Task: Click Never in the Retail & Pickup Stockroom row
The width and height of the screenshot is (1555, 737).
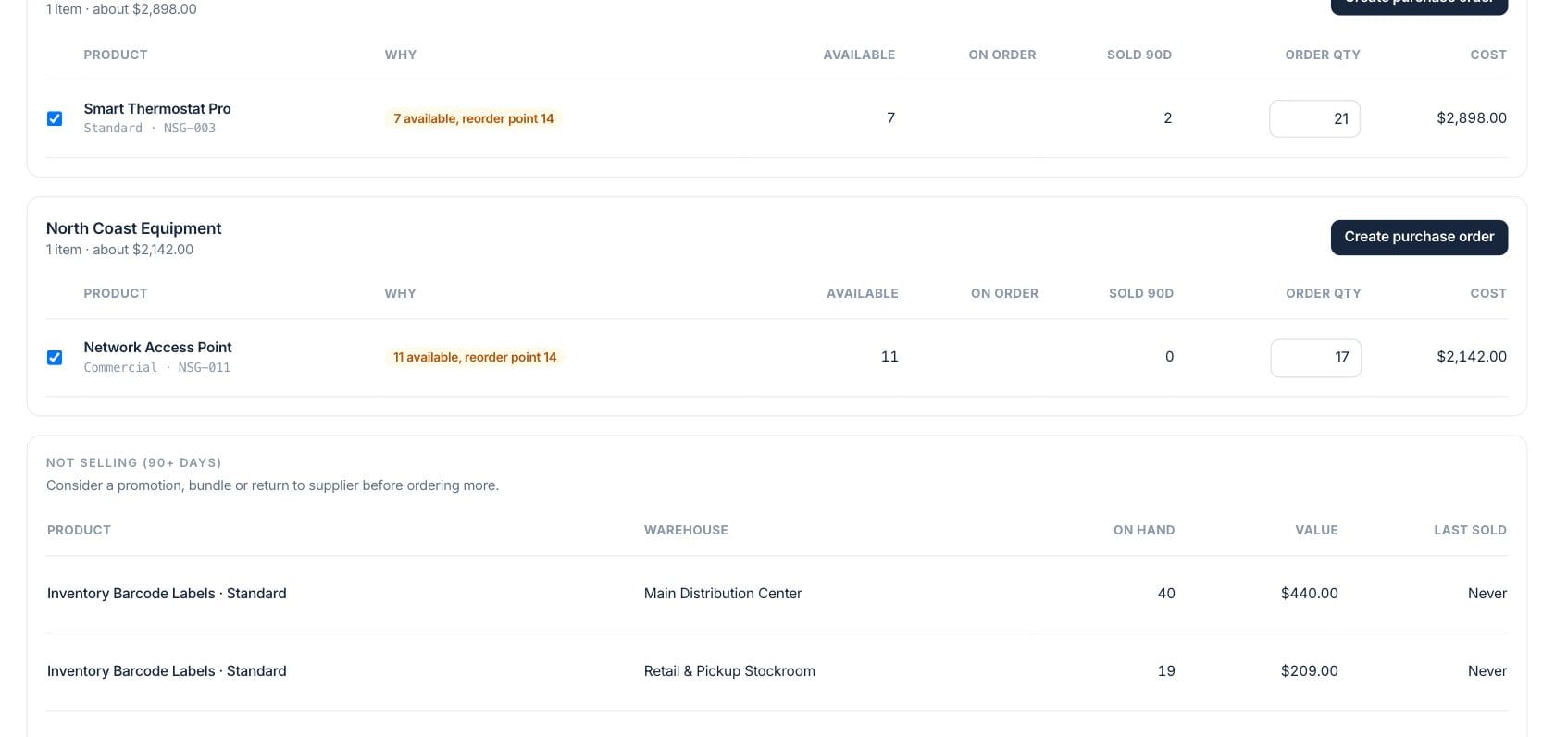Action: 1487,671
